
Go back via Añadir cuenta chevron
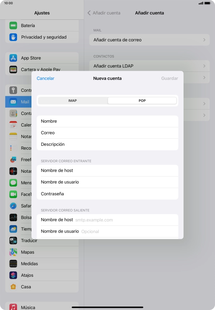point(89,13)
